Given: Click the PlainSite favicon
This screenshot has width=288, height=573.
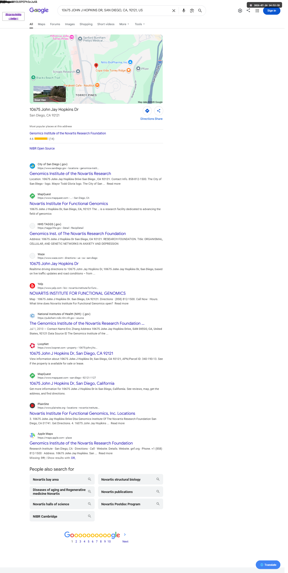Looking at the screenshot, I should click(x=32, y=406).
